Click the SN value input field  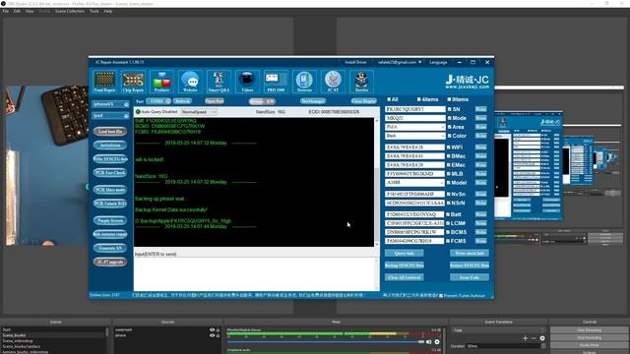click(415, 109)
